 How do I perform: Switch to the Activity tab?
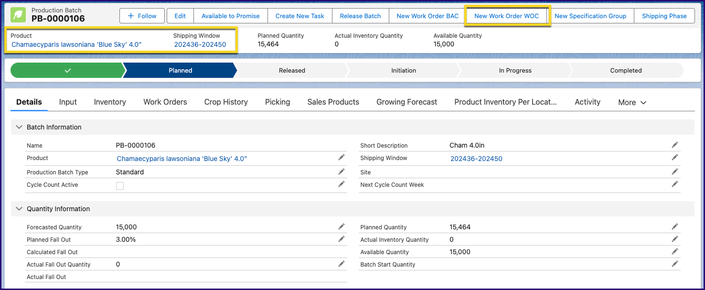click(587, 102)
